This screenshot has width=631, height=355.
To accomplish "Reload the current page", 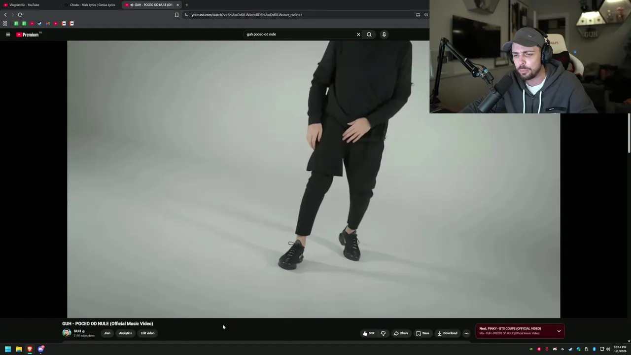I will (x=20, y=15).
